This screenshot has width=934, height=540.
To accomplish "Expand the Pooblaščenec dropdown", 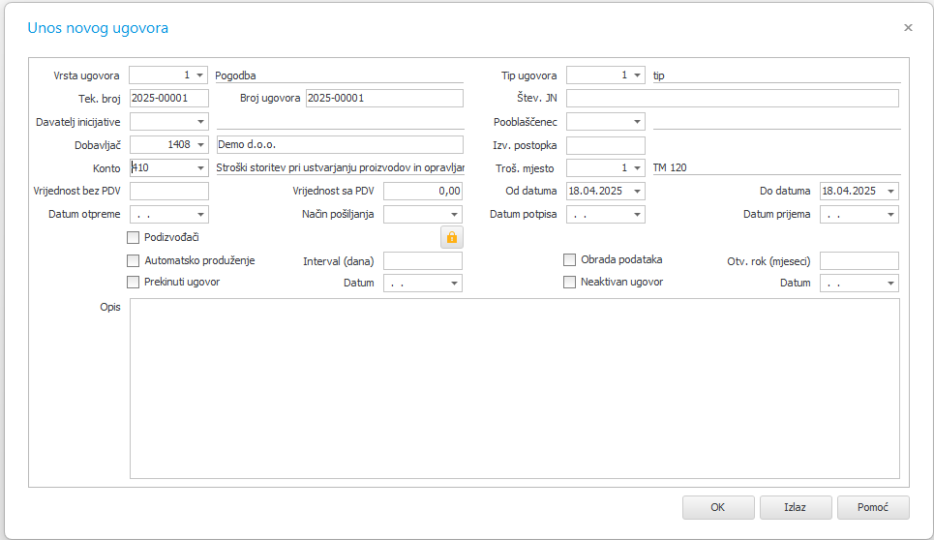I will pyautogui.click(x=638, y=122).
